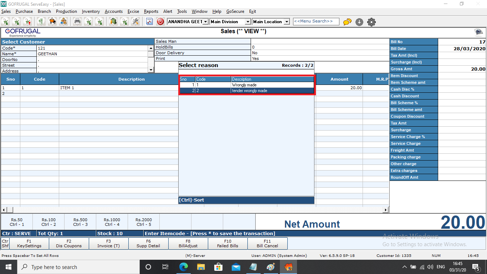Viewport: 487px width, 274px height.
Task: Open the GoSecure menu
Action: click(235, 11)
